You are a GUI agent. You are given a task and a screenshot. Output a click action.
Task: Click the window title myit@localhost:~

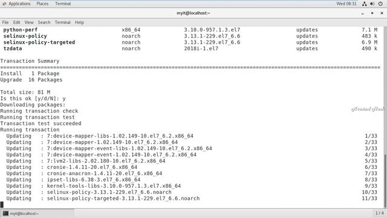(x=193, y=13)
